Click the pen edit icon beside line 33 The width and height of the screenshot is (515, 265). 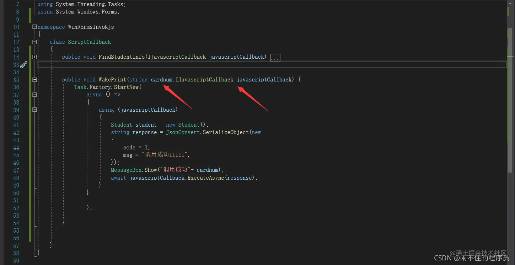coord(23,64)
